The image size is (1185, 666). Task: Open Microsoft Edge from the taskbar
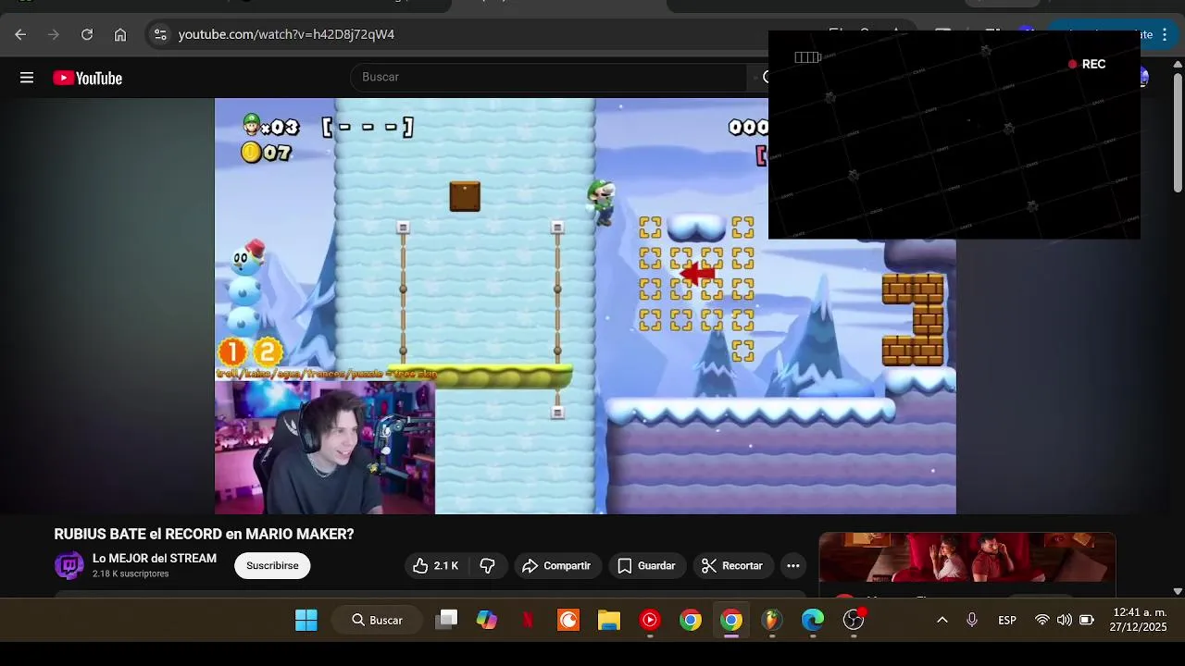[x=813, y=620]
